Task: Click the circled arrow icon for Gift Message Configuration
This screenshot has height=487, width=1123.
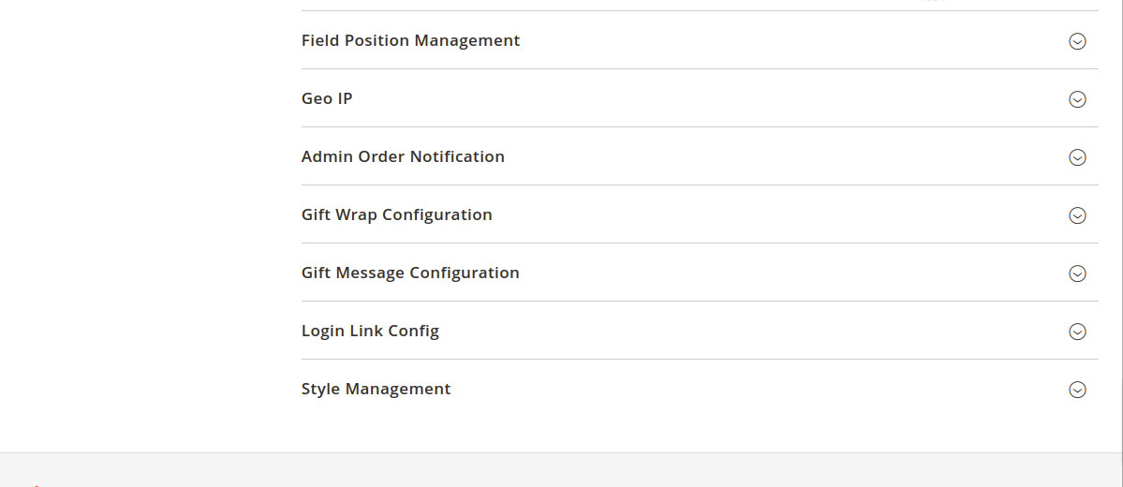Action: 1077,273
